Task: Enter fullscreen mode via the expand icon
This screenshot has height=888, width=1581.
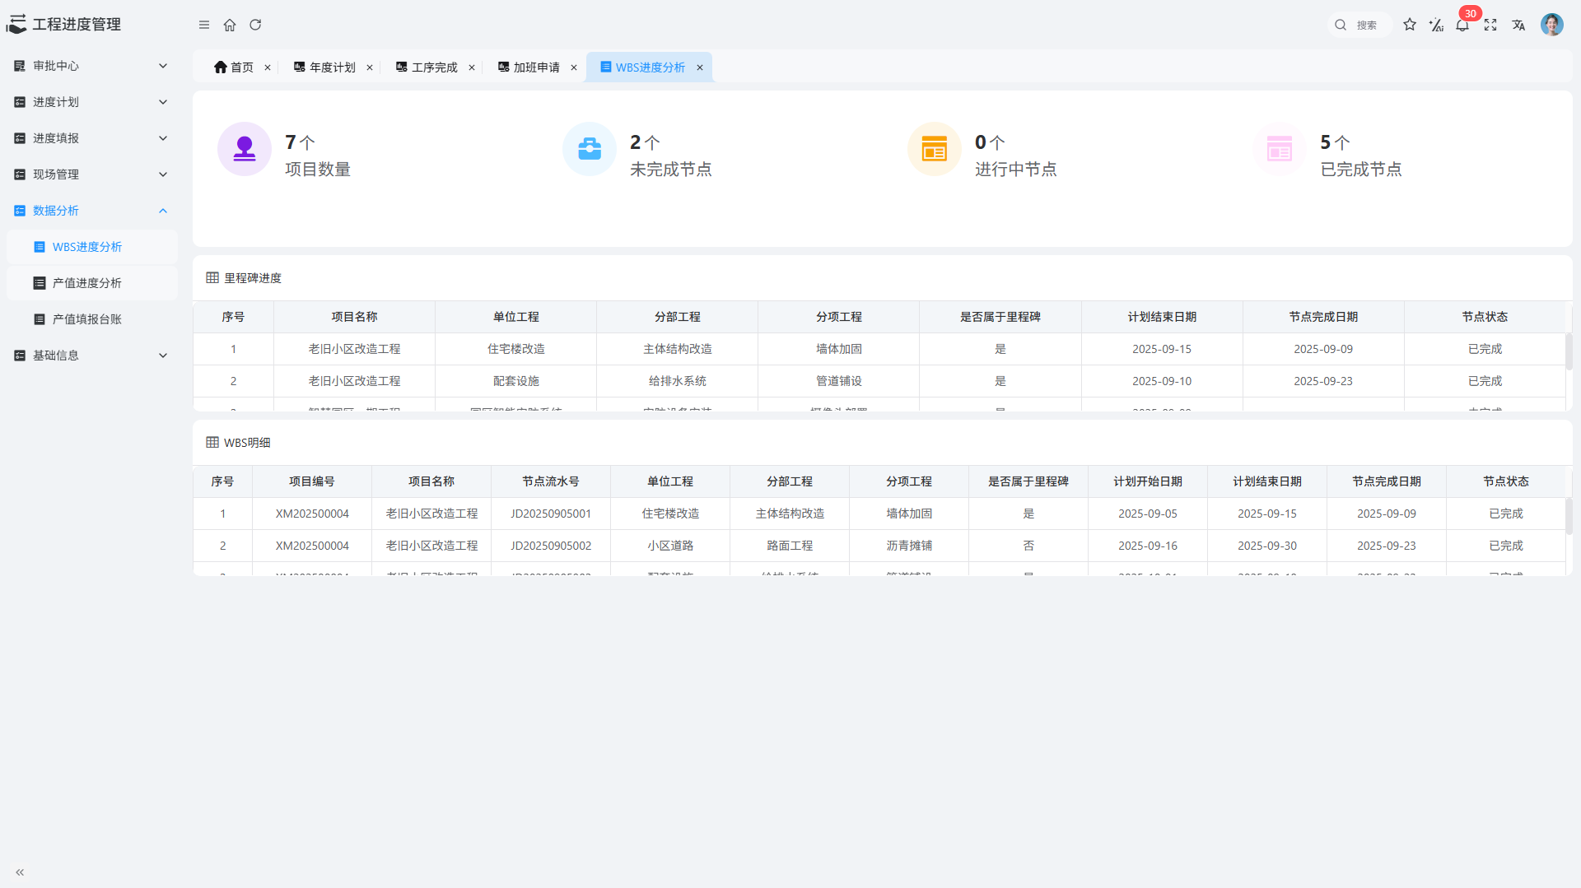Action: (1490, 25)
